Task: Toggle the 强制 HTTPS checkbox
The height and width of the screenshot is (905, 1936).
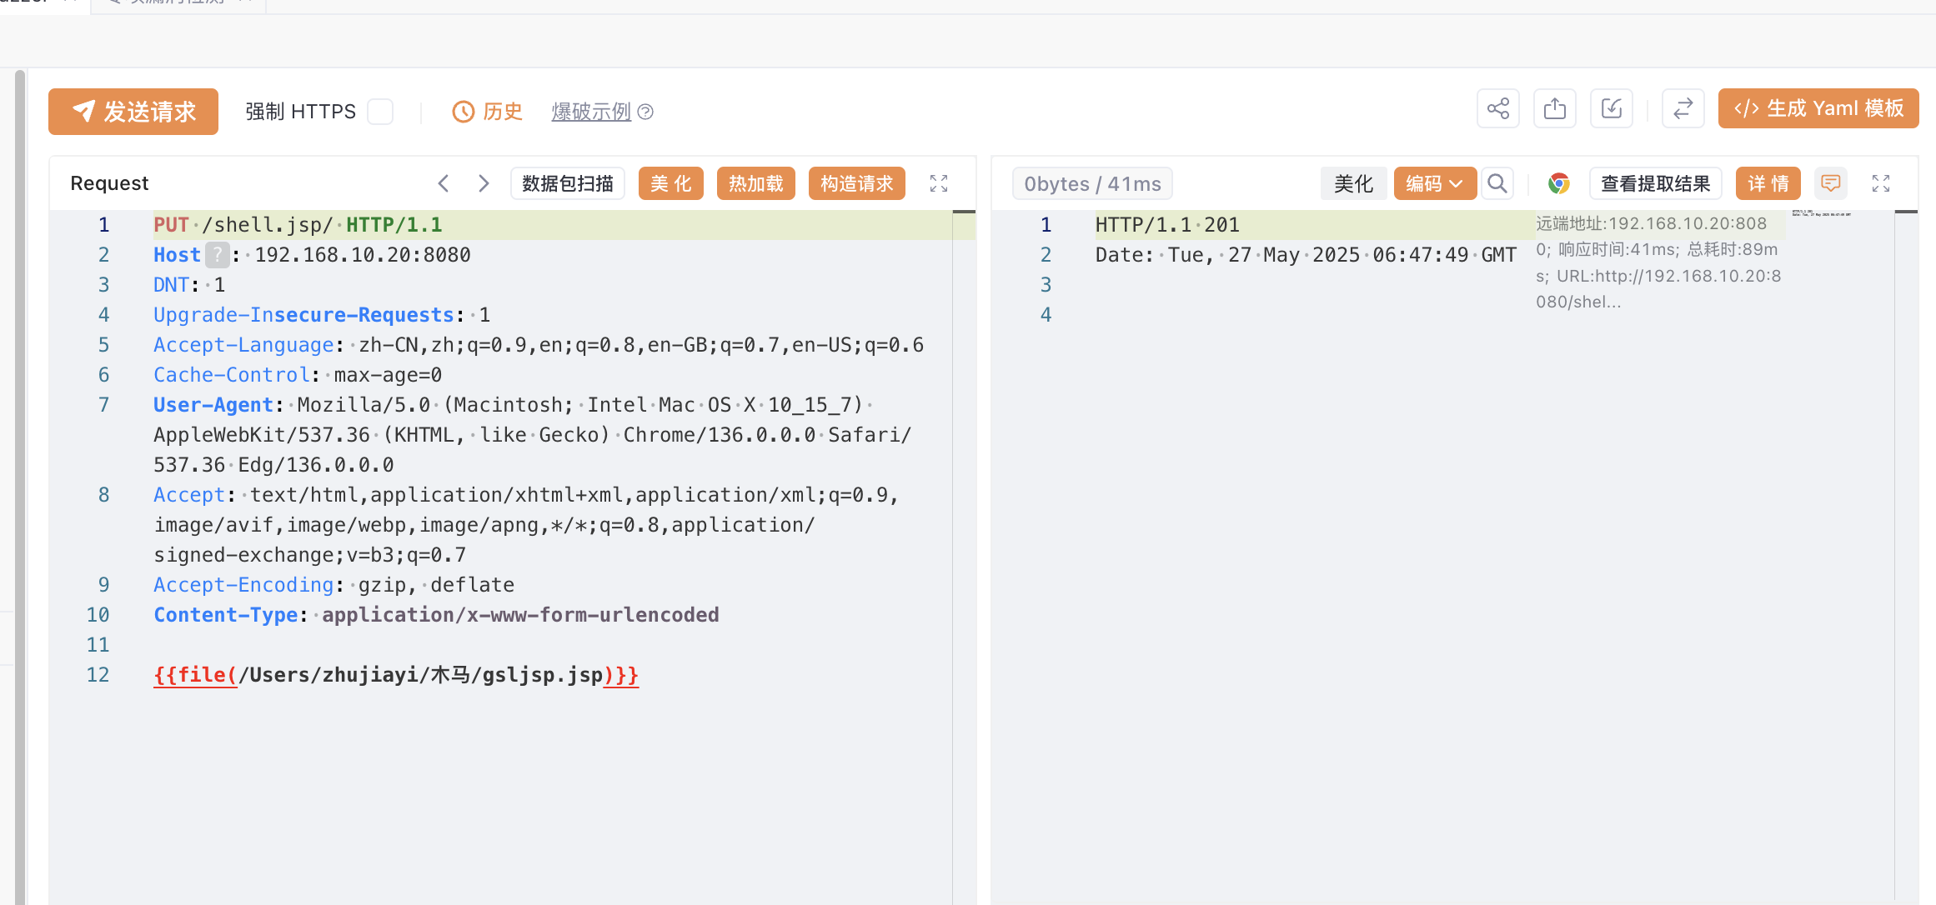Action: click(x=380, y=112)
